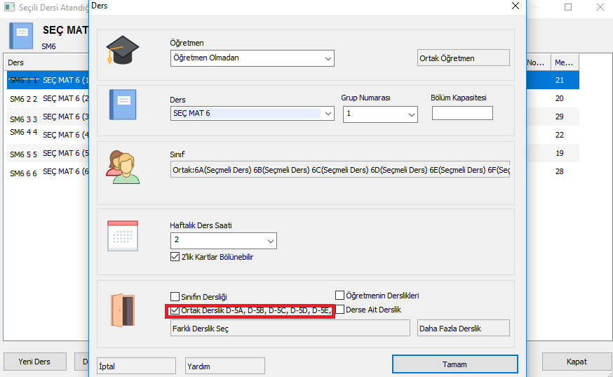Screen dimensions: 613x377
Task: Click the highlighted value 21 in the background table
Action: (560, 80)
